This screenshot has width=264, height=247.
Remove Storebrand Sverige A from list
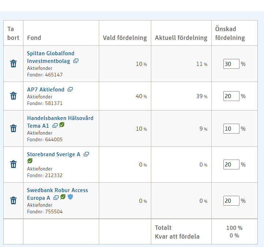coord(14,164)
